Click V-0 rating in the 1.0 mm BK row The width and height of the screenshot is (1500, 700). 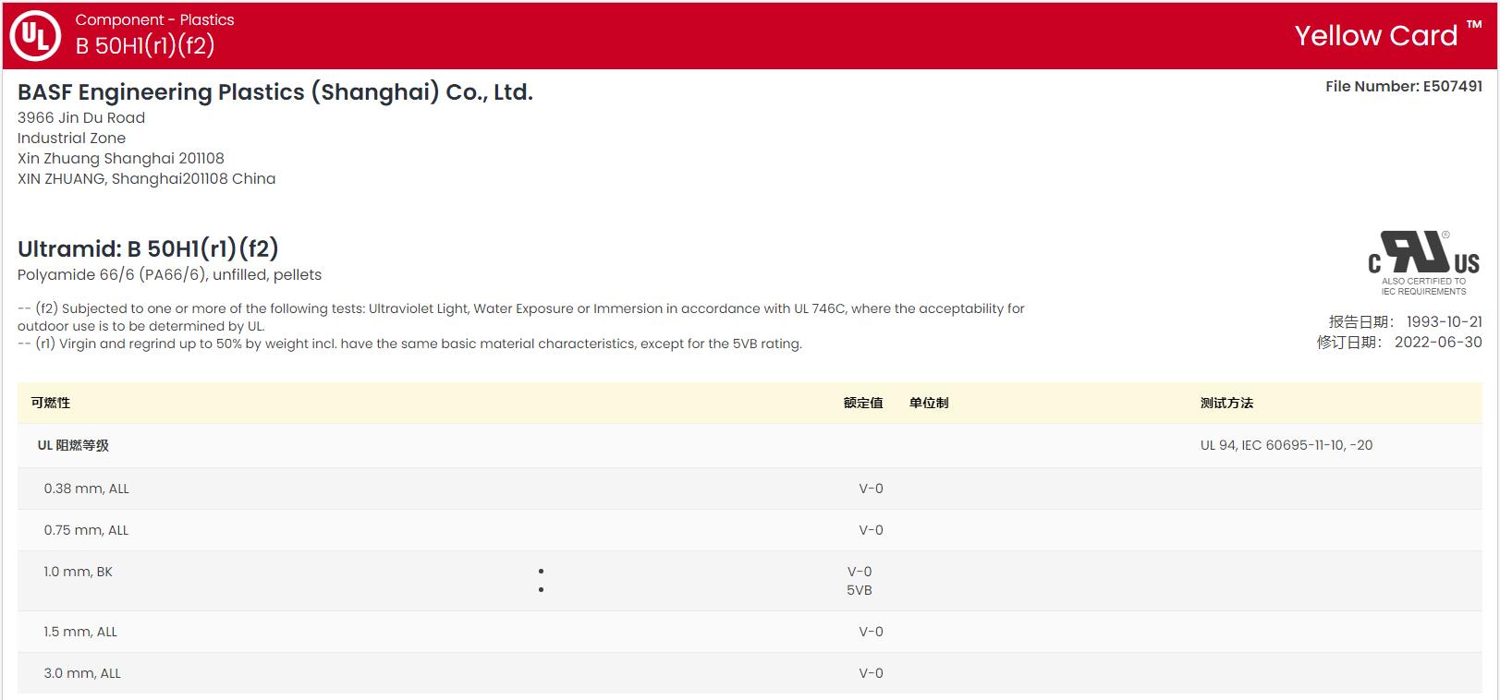pyautogui.click(x=860, y=572)
